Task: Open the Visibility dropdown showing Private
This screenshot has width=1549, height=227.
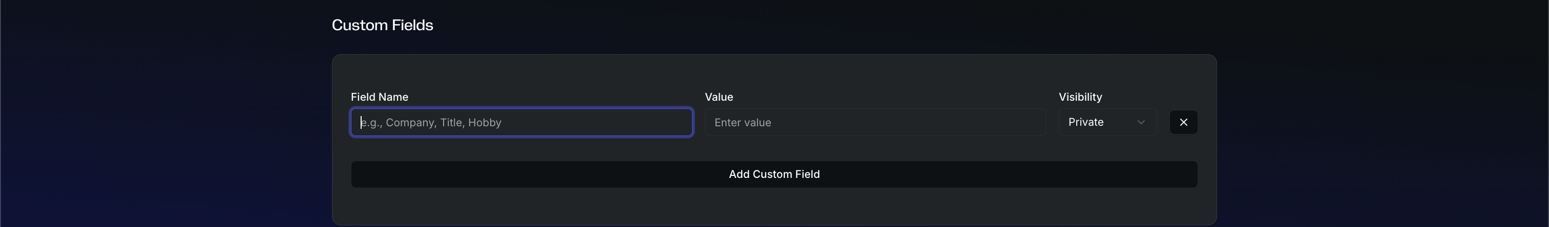Action: click(x=1107, y=123)
